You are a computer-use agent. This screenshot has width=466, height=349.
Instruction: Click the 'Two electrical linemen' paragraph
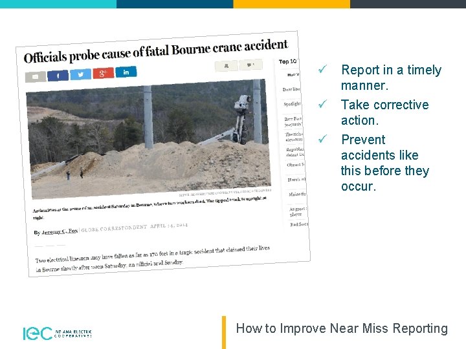pyautogui.click(x=153, y=258)
